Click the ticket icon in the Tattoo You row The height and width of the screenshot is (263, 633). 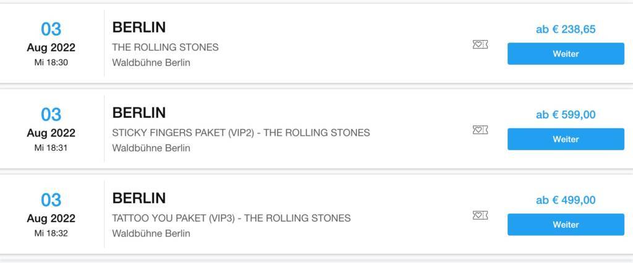pyautogui.click(x=480, y=215)
